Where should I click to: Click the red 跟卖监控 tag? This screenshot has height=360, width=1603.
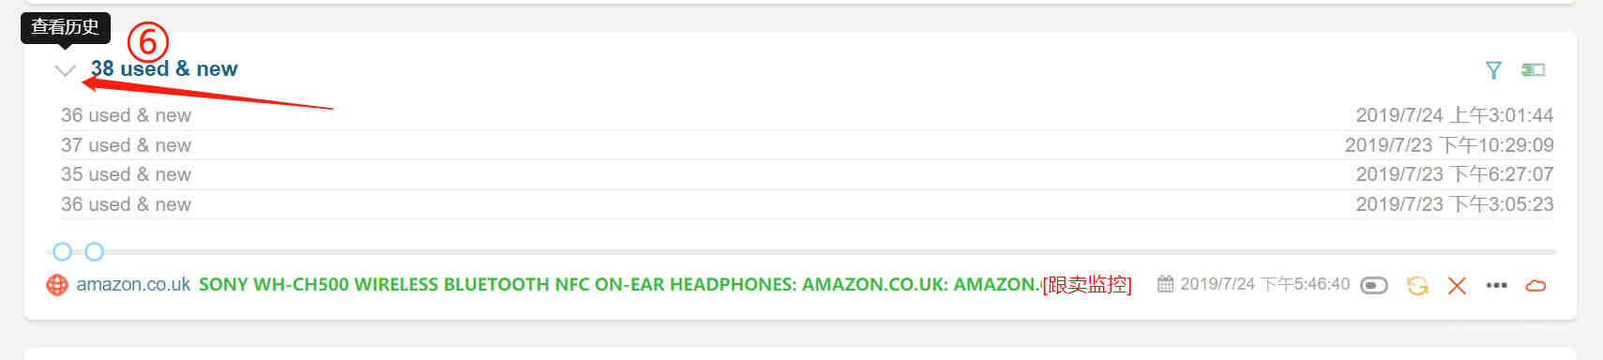[x=1087, y=285]
